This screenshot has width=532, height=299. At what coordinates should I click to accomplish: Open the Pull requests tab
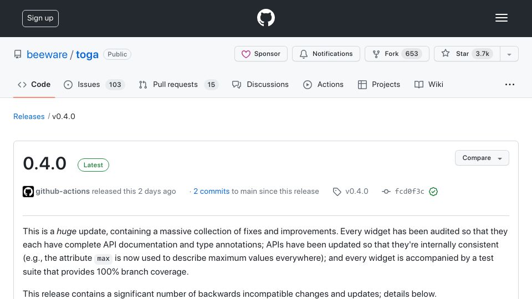click(x=178, y=85)
